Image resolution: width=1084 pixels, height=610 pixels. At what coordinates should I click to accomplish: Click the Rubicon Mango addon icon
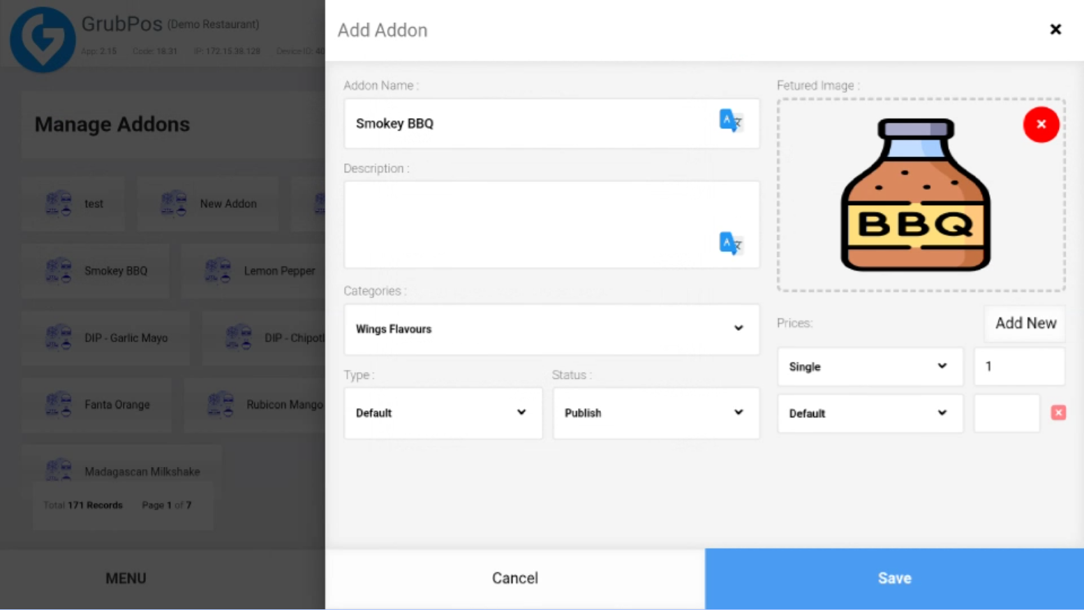click(221, 404)
